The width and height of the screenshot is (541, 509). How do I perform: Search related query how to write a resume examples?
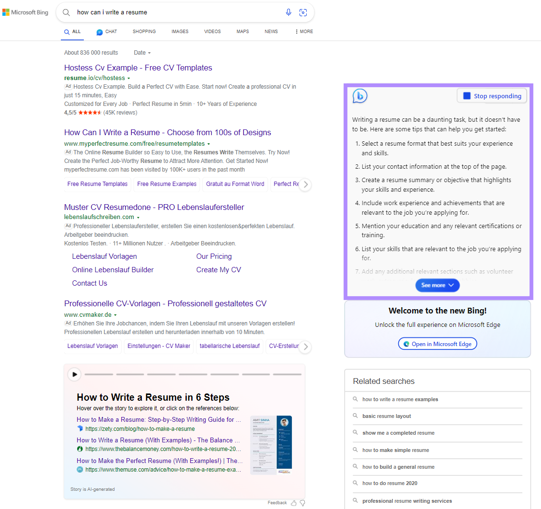[x=401, y=399]
